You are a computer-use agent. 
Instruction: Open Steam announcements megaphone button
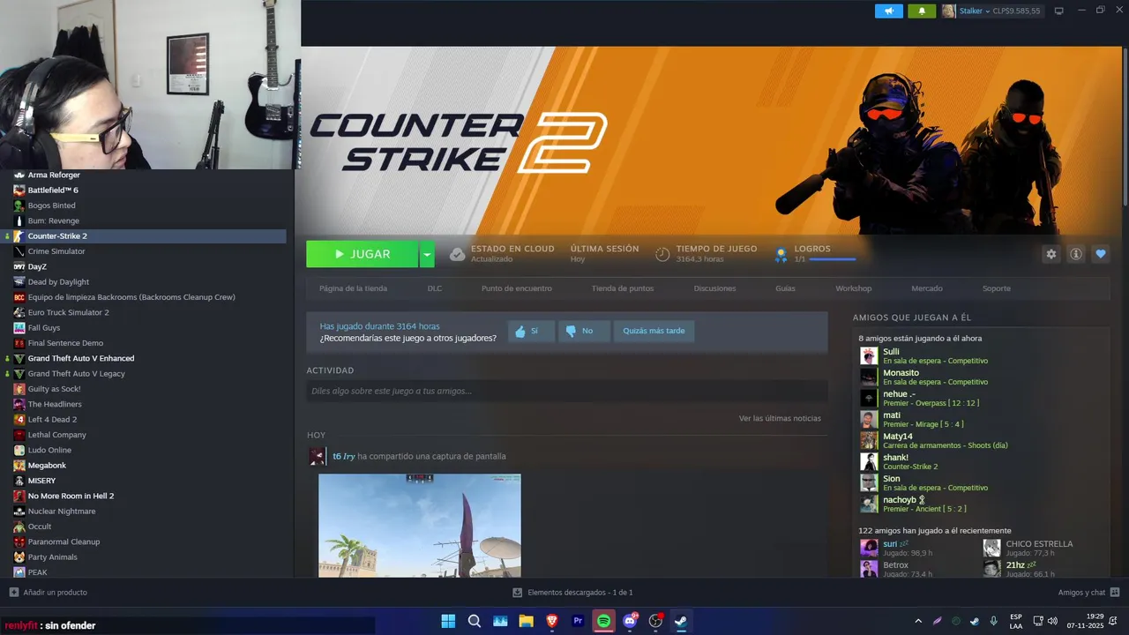889,11
